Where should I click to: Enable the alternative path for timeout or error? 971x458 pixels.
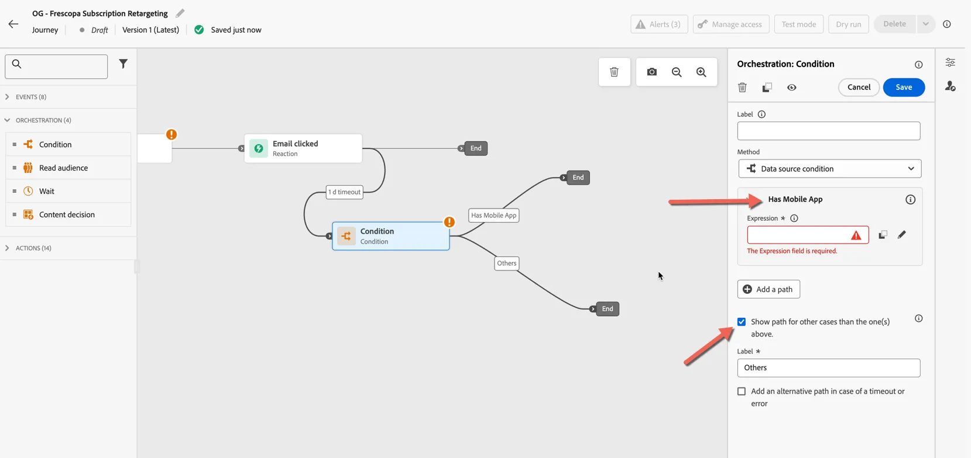pos(742,391)
